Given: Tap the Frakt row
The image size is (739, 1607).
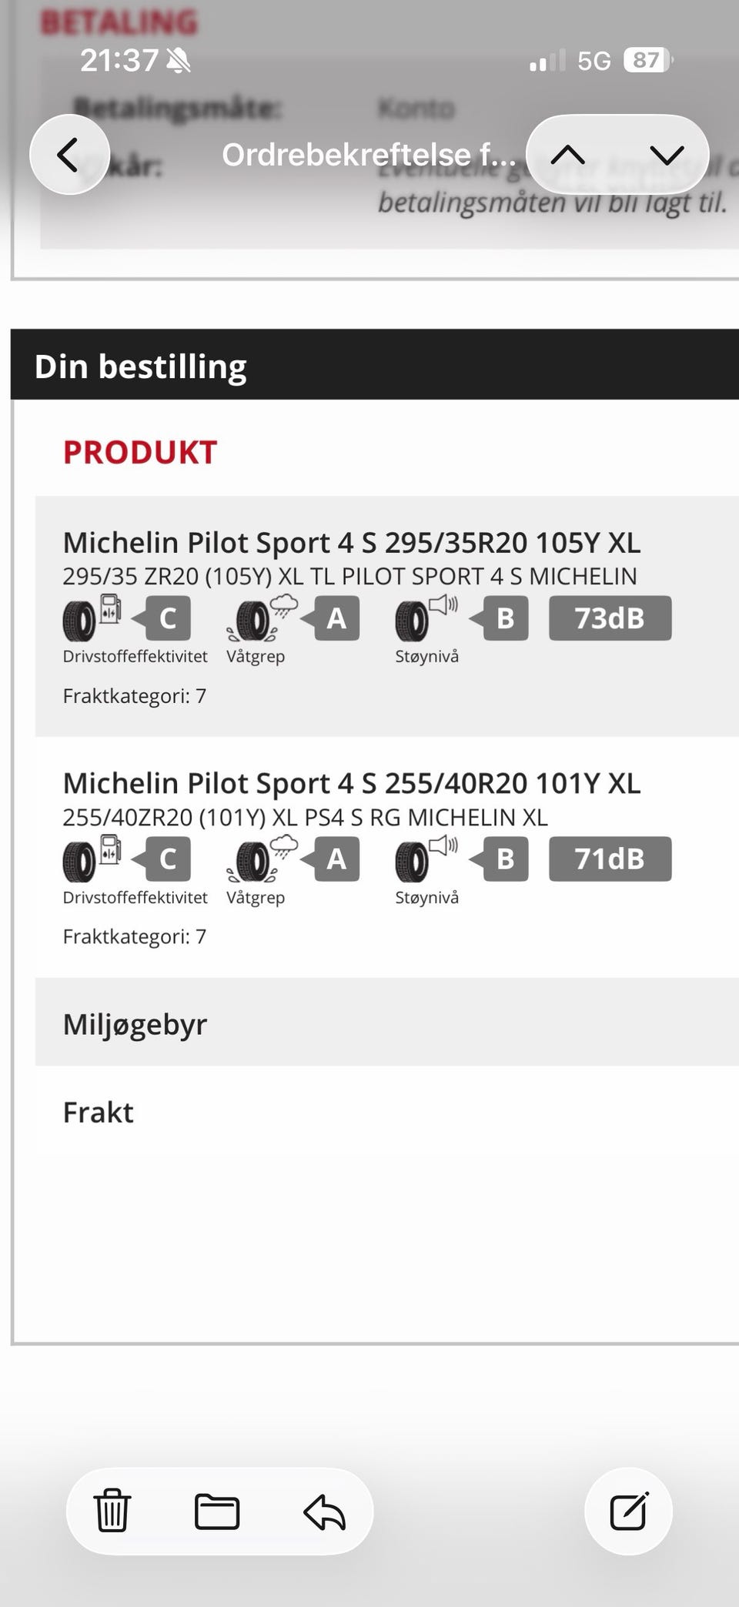Looking at the screenshot, I should (x=387, y=1110).
